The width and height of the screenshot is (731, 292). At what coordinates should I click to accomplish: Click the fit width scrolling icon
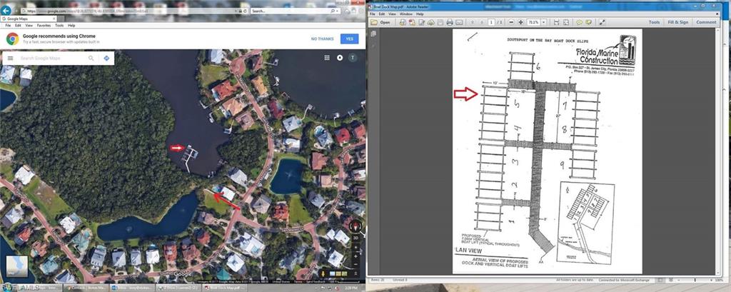pos(557,22)
